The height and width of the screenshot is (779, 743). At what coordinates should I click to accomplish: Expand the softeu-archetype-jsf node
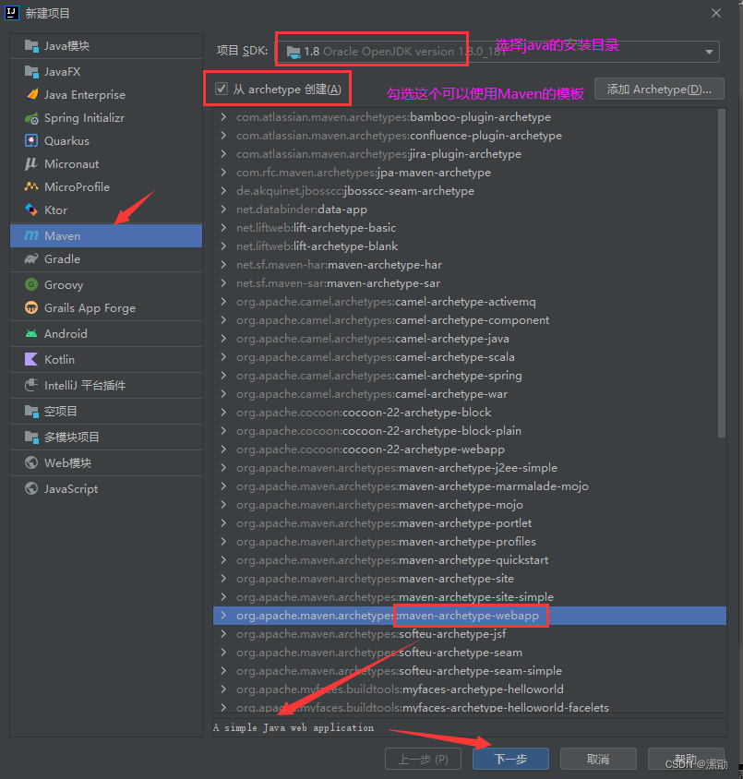(223, 633)
